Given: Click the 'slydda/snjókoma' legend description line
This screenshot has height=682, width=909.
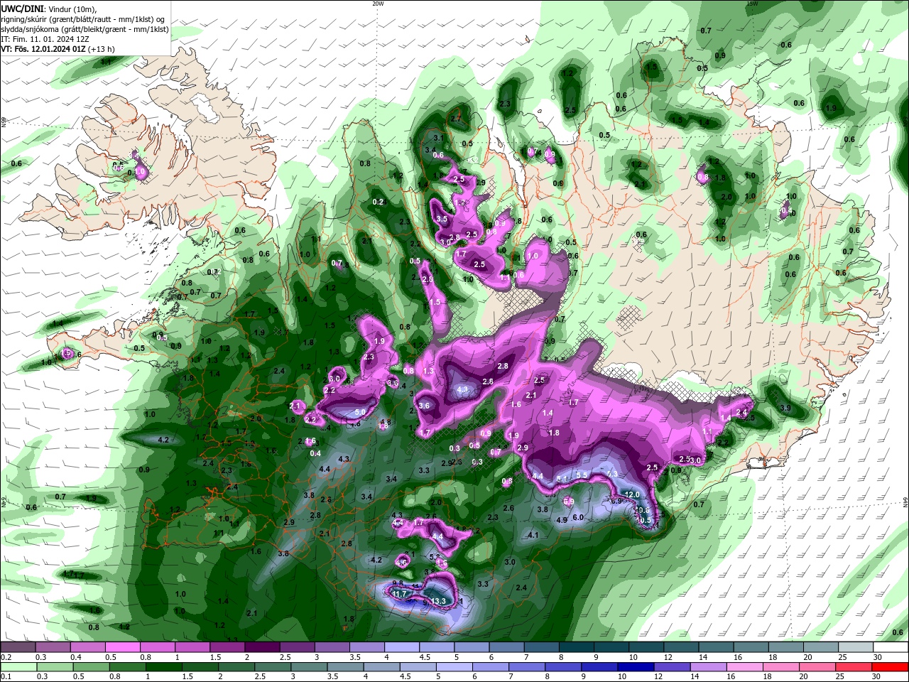Looking at the screenshot, I should (x=85, y=29).
